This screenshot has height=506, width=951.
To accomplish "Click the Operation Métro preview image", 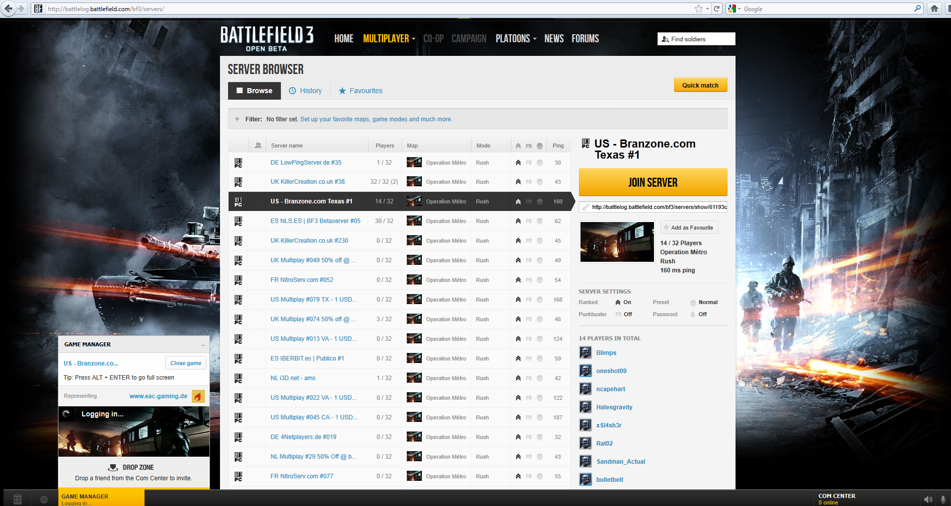I will click(x=617, y=242).
